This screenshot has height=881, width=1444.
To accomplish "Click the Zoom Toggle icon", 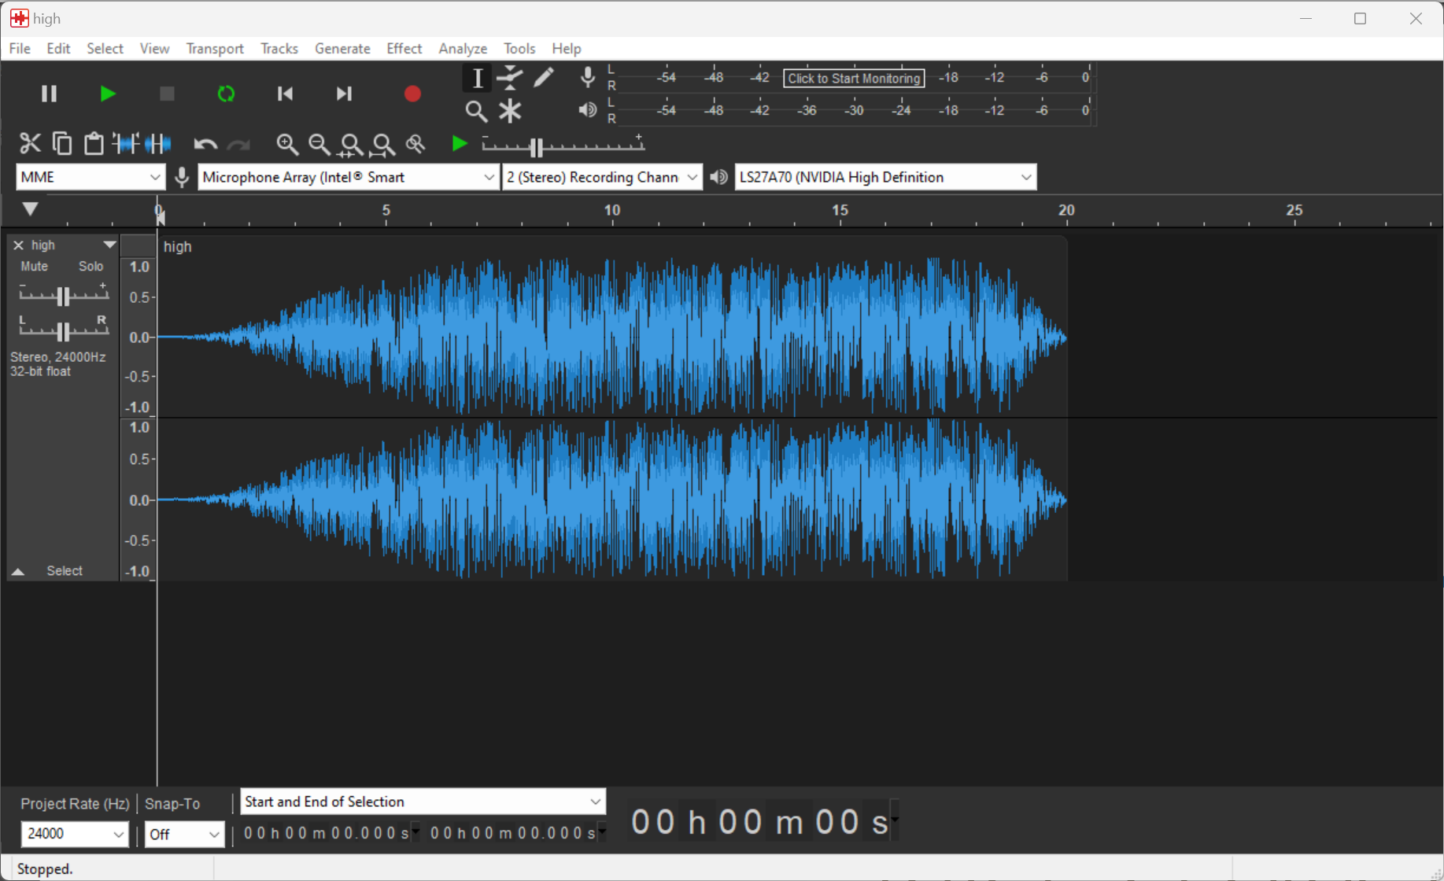I will pyautogui.click(x=415, y=144).
